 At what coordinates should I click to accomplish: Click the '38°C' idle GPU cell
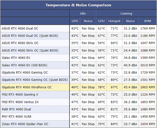click(x=75, y=116)
